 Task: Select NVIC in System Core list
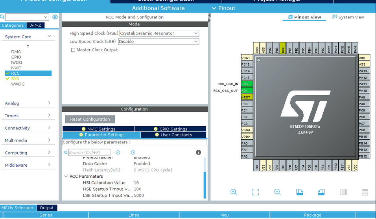point(16,68)
